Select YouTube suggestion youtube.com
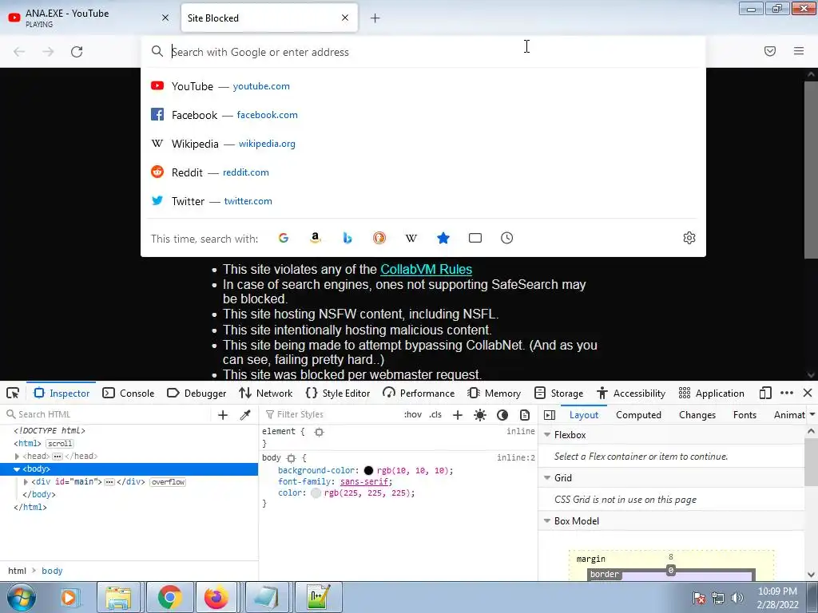The width and height of the screenshot is (818, 613). [423, 86]
